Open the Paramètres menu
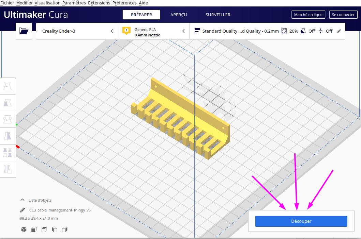The height and width of the screenshot is (239, 361). pyautogui.click(x=74, y=3)
